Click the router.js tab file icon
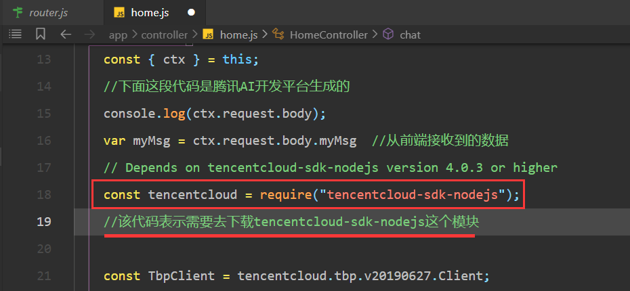Image resolution: width=630 pixels, height=291 pixels. (18, 12)
